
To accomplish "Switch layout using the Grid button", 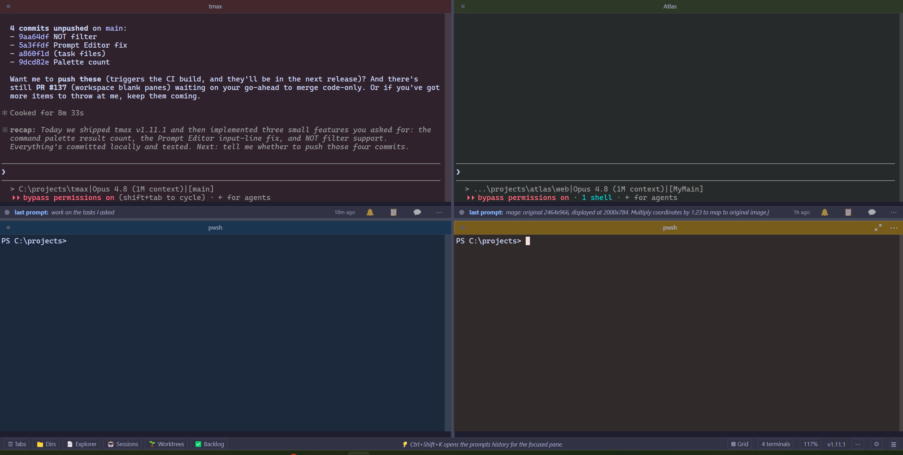I will [739, 444].
